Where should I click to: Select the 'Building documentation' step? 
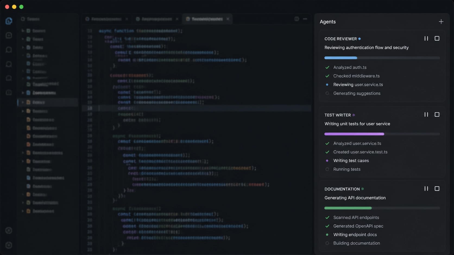(x=357, y=243)
